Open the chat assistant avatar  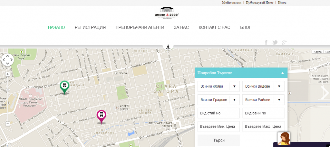284,139
